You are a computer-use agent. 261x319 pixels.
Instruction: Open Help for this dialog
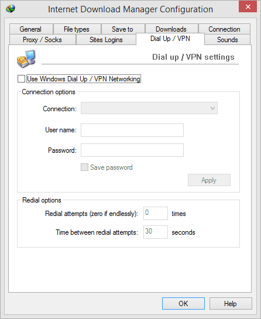tap(231, 304)
